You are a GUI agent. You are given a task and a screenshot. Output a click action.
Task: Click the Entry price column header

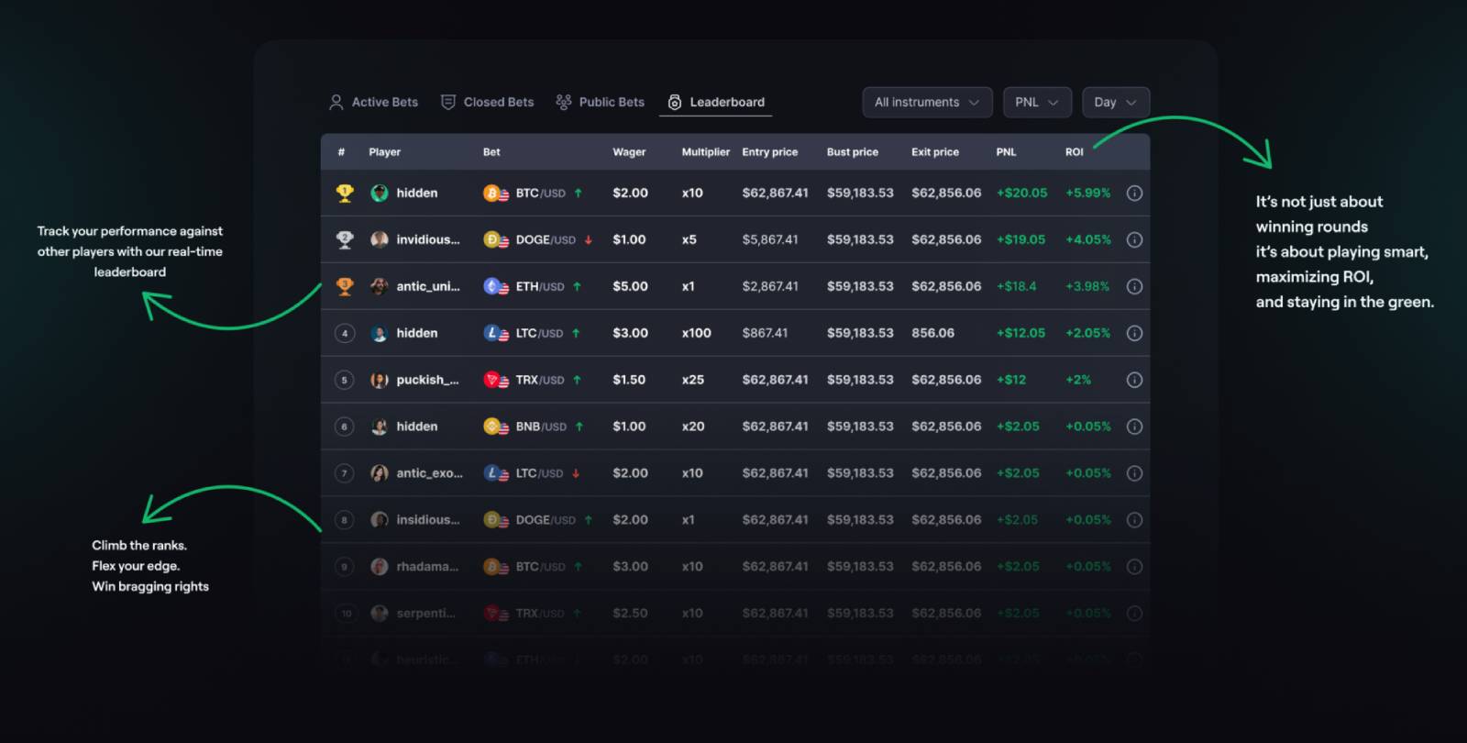[x=769, y=152]
